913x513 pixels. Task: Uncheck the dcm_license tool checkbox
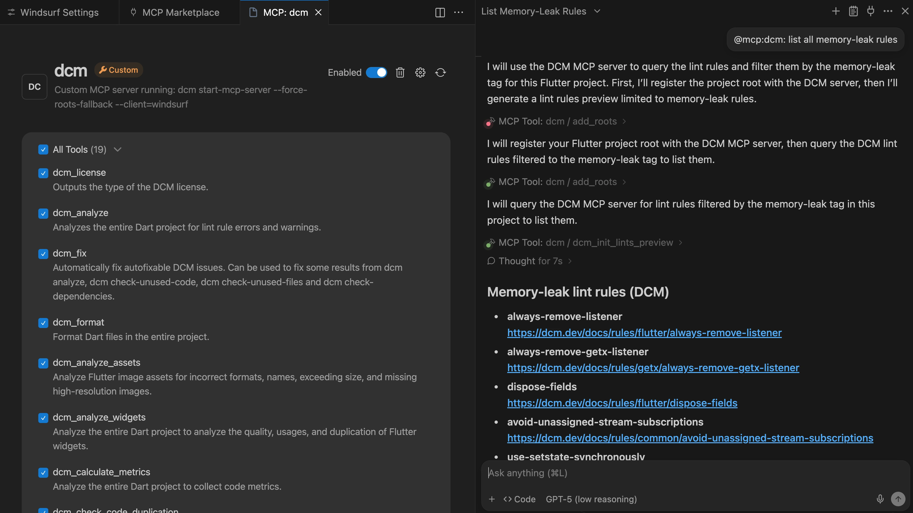point(43,173)
